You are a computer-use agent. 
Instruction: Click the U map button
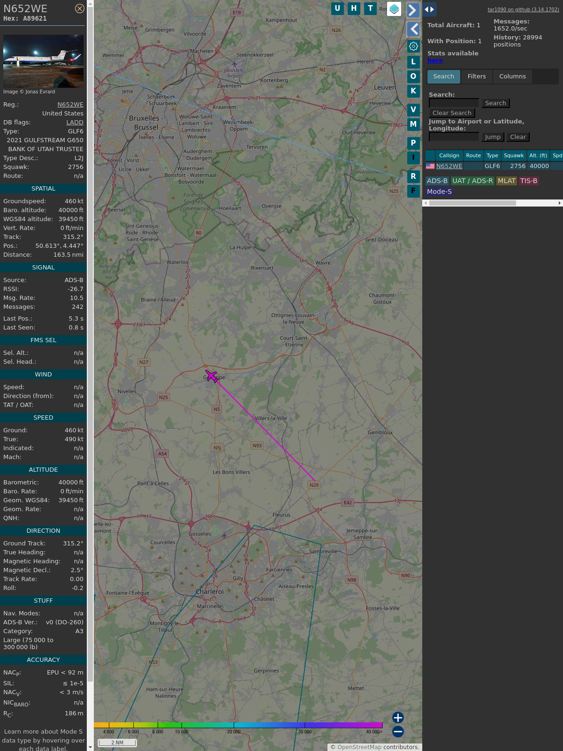click(x=337, y=8)
